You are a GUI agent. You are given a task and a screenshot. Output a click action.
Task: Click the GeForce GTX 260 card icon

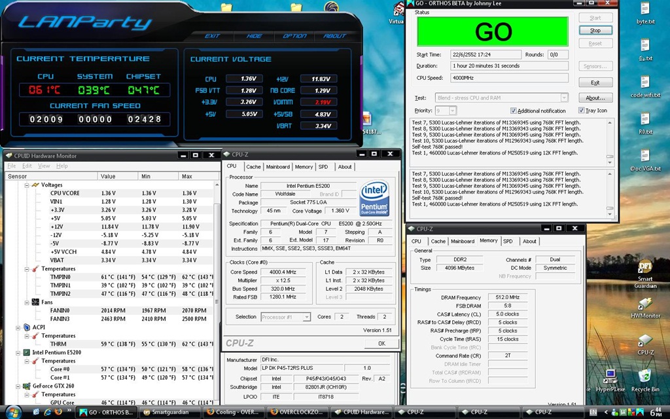tap(26, 386)
